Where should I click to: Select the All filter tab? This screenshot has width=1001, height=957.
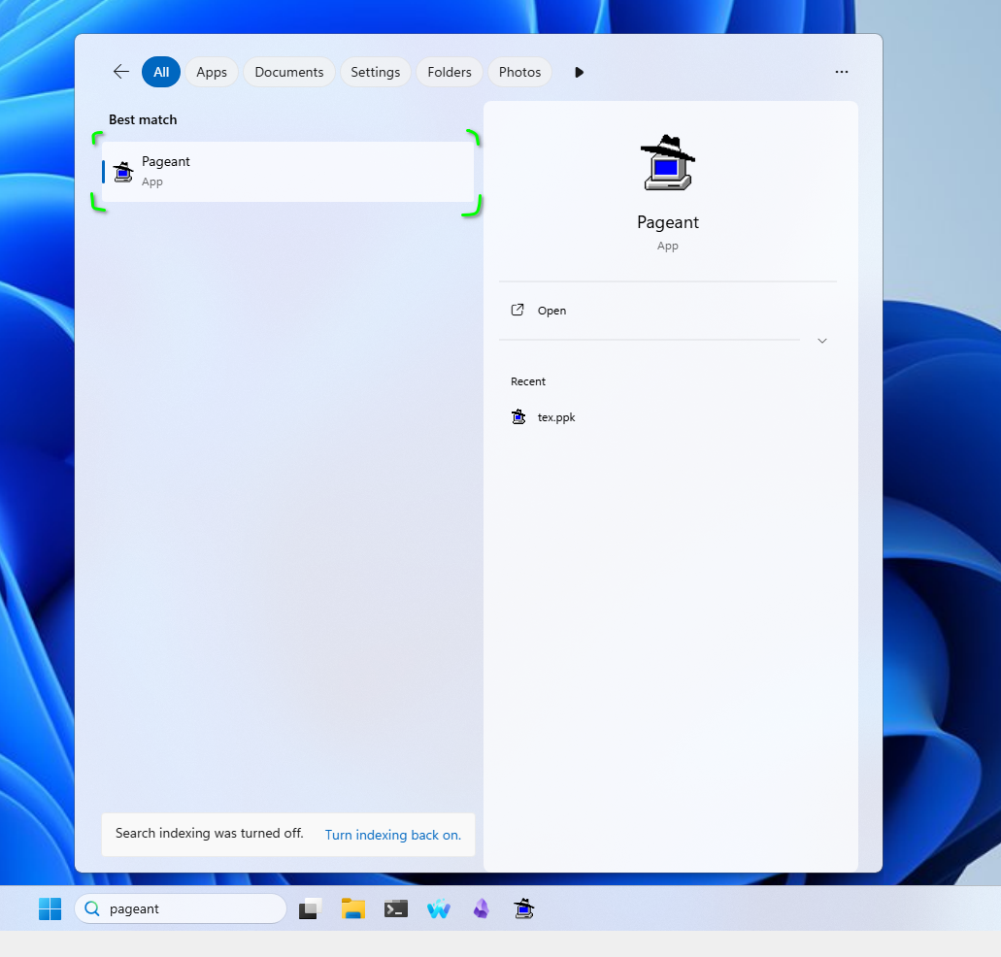pyautogui.click(x=161, y=72)
